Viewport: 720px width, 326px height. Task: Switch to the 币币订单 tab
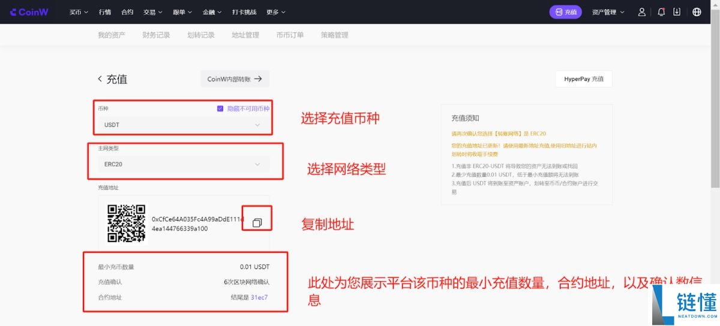tap(290, 35)
